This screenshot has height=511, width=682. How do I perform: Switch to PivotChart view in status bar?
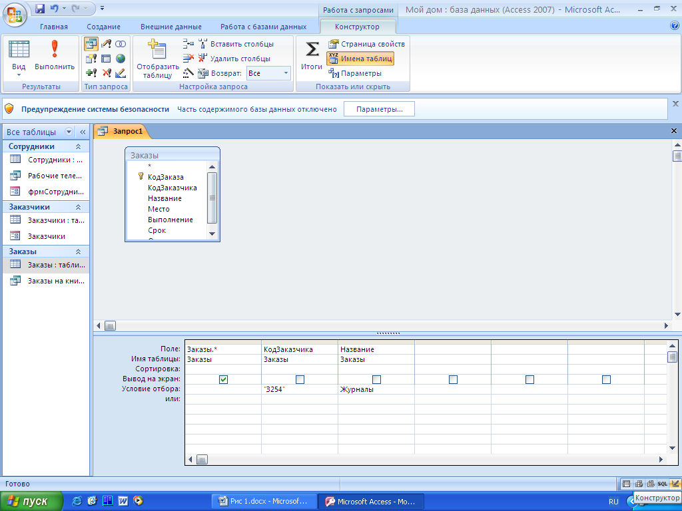click(x=651, y=484)
